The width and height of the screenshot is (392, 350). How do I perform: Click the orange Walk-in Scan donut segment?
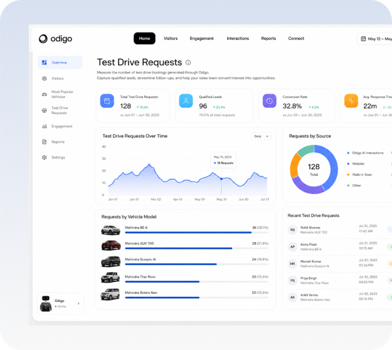pyautogui.click(x=295, y=166)
